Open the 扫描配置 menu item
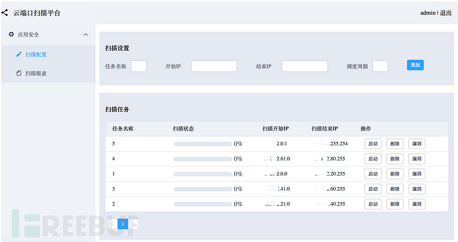Viewport: 458px width, 242px height. [x=48, y=54]
